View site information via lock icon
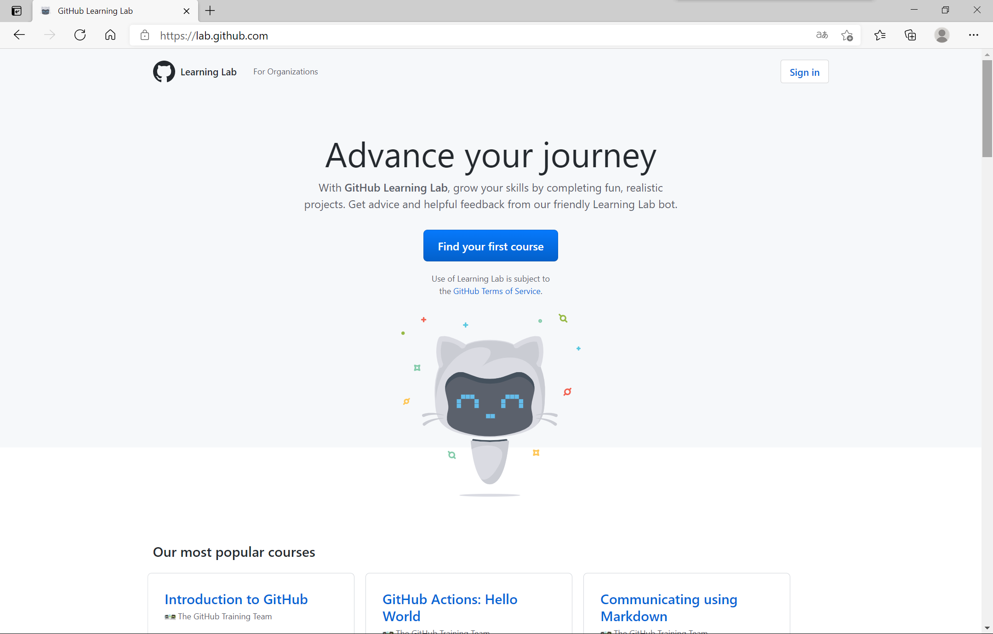 pyautogui.click(x=145, y=35)
